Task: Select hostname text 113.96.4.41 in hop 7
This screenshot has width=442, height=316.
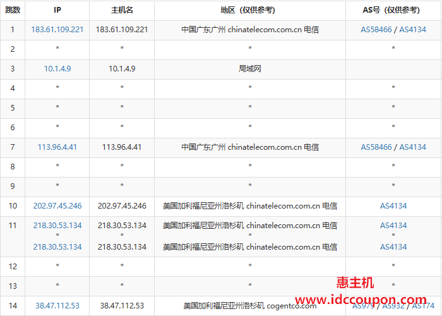Action: coord(122,147)
